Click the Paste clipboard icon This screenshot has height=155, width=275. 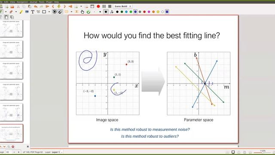click(30, 6)
